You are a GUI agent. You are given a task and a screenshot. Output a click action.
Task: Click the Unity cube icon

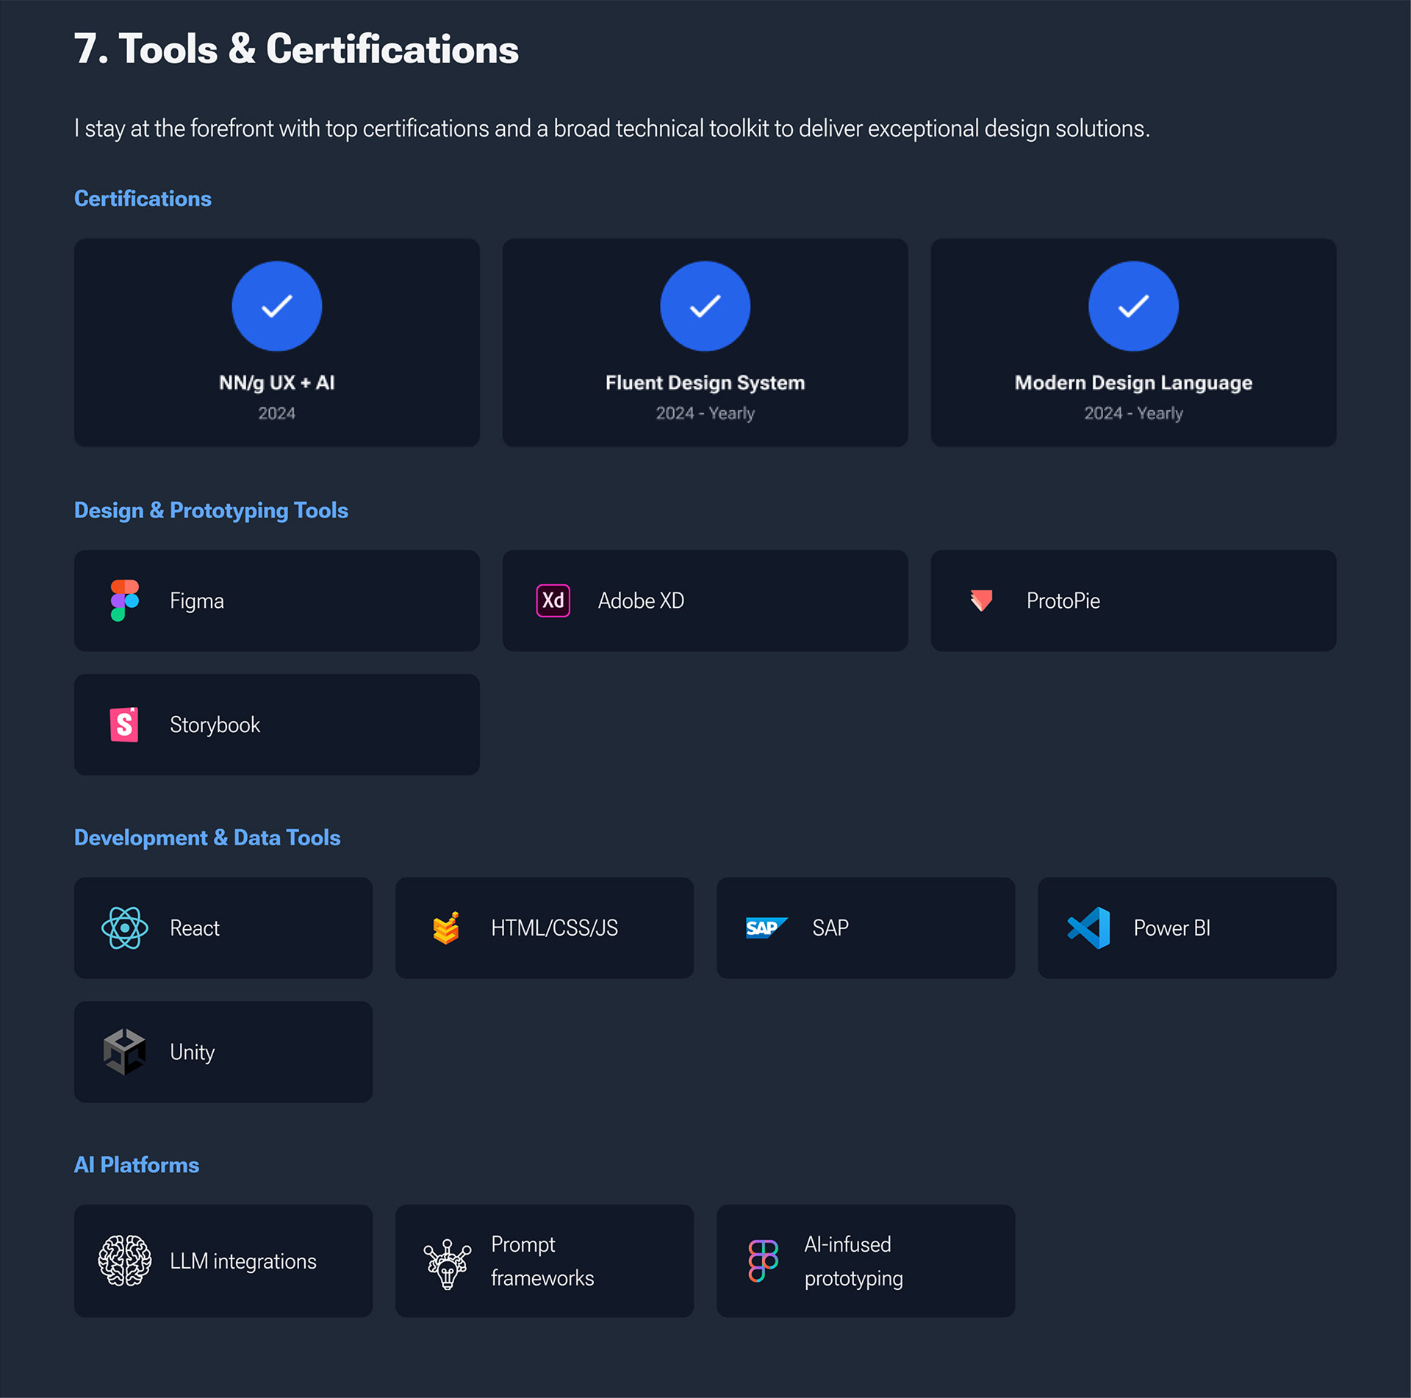click(124, 1052)
